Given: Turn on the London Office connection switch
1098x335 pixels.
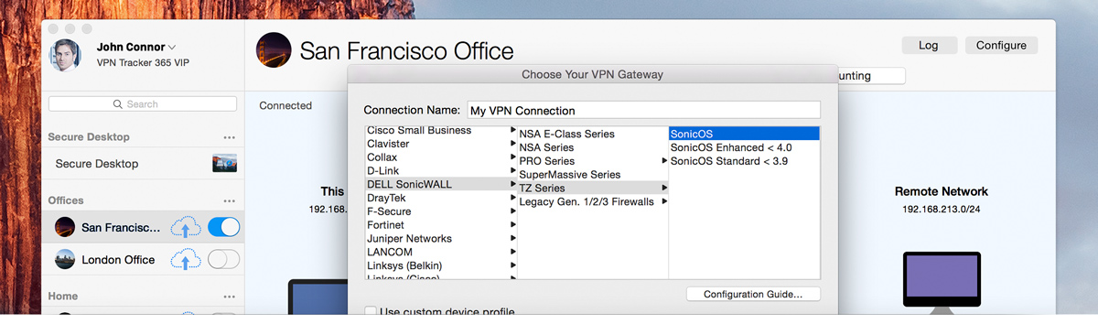Looking at the screenshot, I should [224, 259].
